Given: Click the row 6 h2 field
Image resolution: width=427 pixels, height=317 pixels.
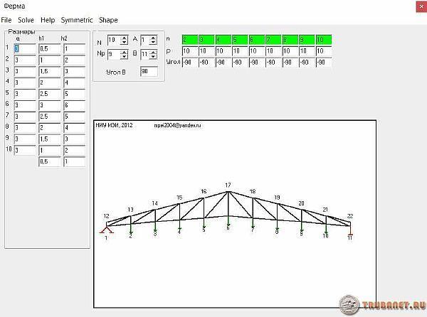Looking at the screenshot, I should [x=74, y=105].
